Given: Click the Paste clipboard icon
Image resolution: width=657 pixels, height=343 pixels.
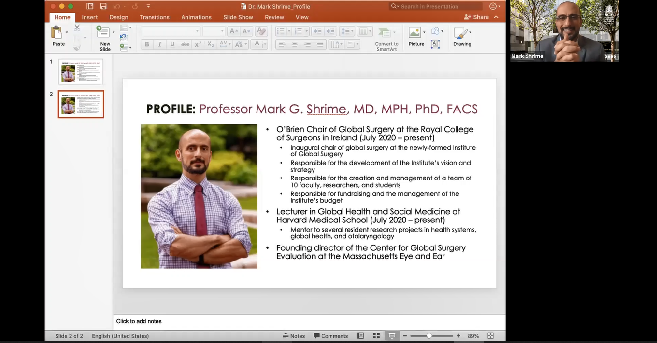Looking at the screenshot, I should (57, 32).
